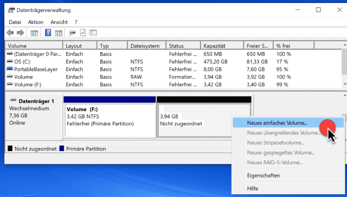
Task: Select the Volume (F:) name in list
Action: point(28,85)
